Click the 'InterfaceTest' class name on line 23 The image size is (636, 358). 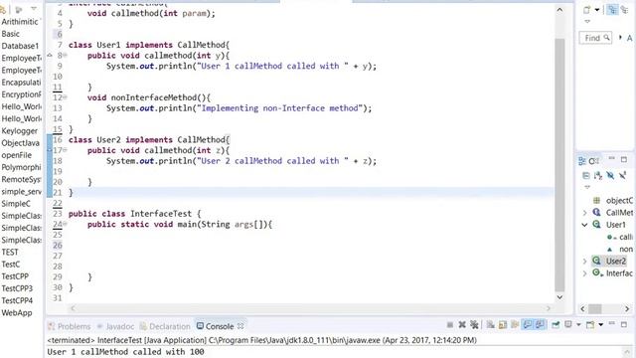161,214
